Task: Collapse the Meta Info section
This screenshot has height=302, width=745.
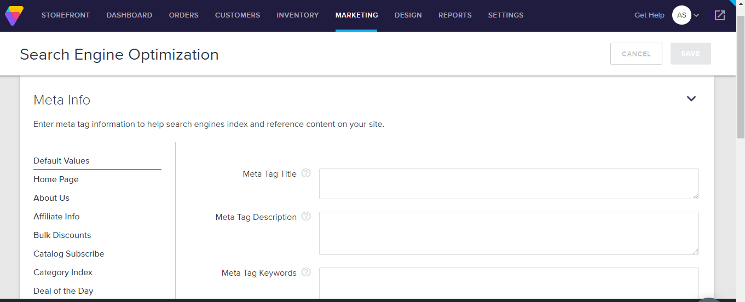Action: coord(691,99)
